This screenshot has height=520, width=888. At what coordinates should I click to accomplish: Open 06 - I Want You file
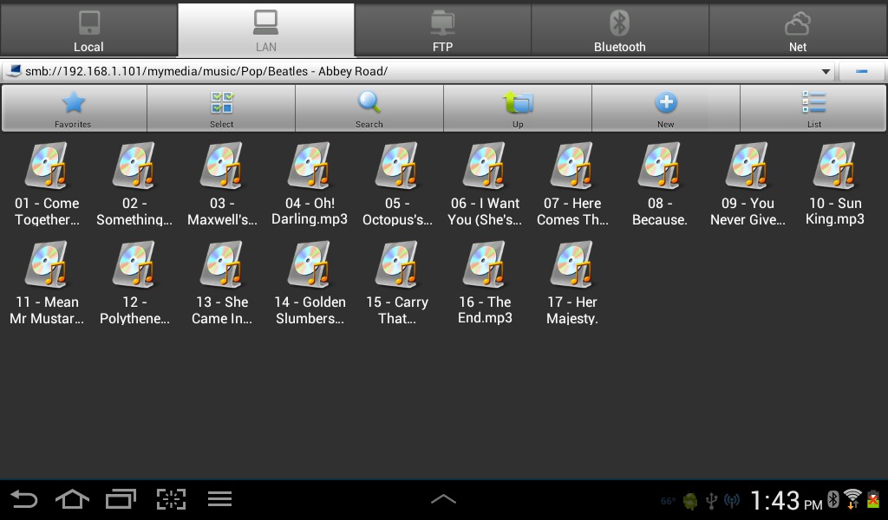(485, 184)
